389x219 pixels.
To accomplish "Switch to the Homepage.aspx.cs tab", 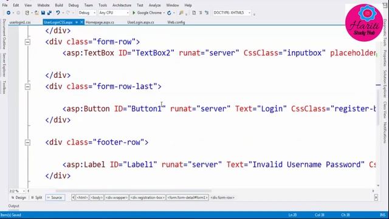I will click(x=100, y=23).
